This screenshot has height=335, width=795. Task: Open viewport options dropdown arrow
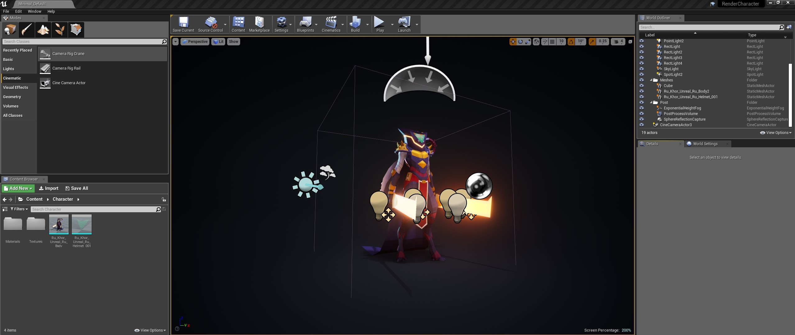pyautogui.click(x=176, y=42)
